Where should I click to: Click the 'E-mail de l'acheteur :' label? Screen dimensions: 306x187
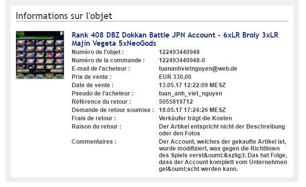(x=101, y=69)
